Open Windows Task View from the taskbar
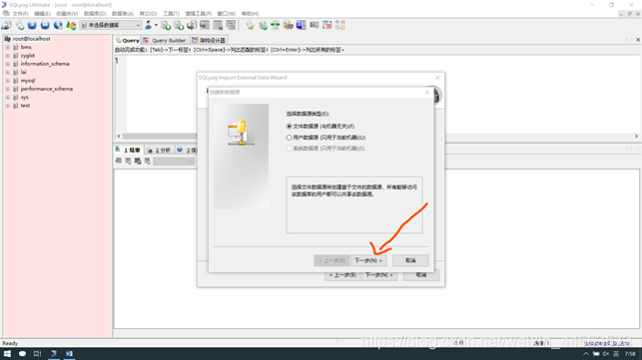 coord(37,353)
